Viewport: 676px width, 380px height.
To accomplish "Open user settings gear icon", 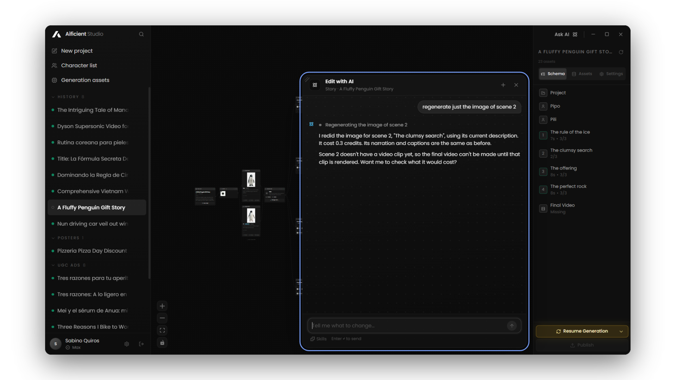I will pos(126,344).
